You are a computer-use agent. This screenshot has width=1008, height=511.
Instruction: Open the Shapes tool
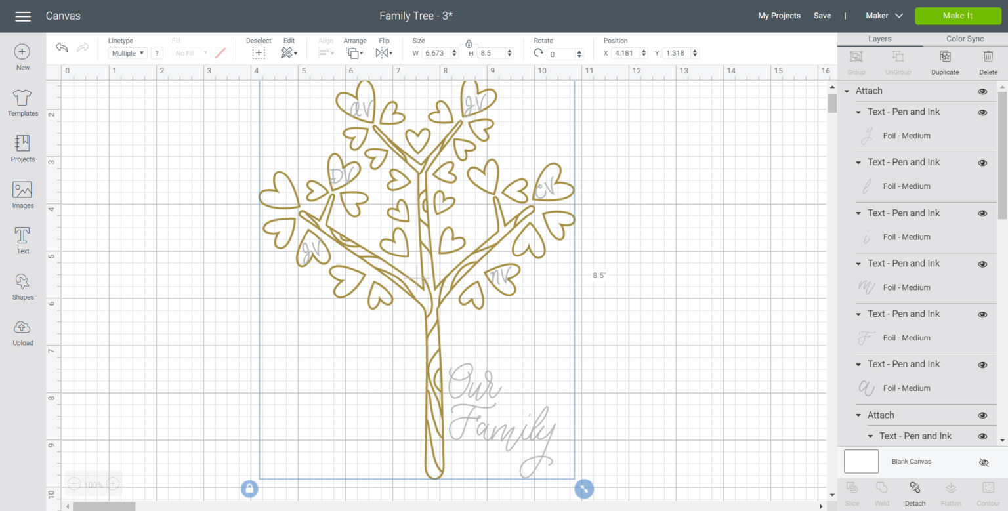[x=22, y=287]
